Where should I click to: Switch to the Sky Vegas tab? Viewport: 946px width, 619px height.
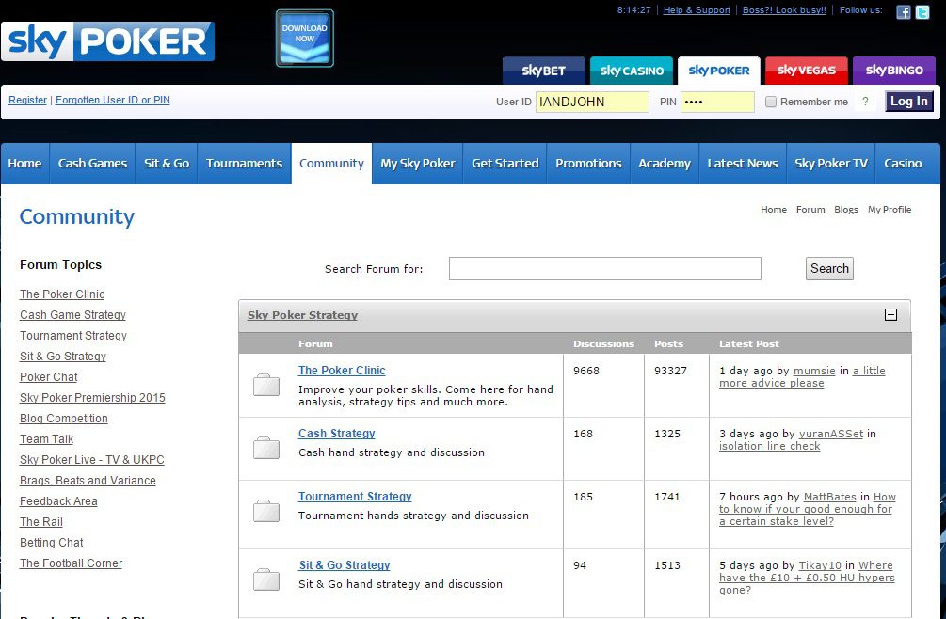(x=806, y=71)
